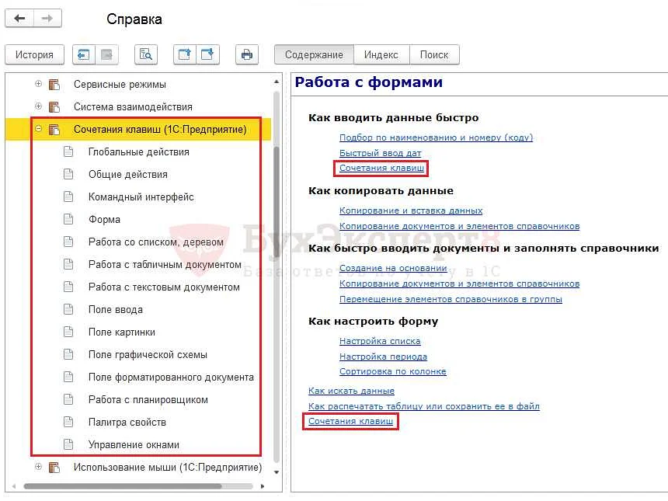Switch to the Содержание tab

click(x=314, y=54)
